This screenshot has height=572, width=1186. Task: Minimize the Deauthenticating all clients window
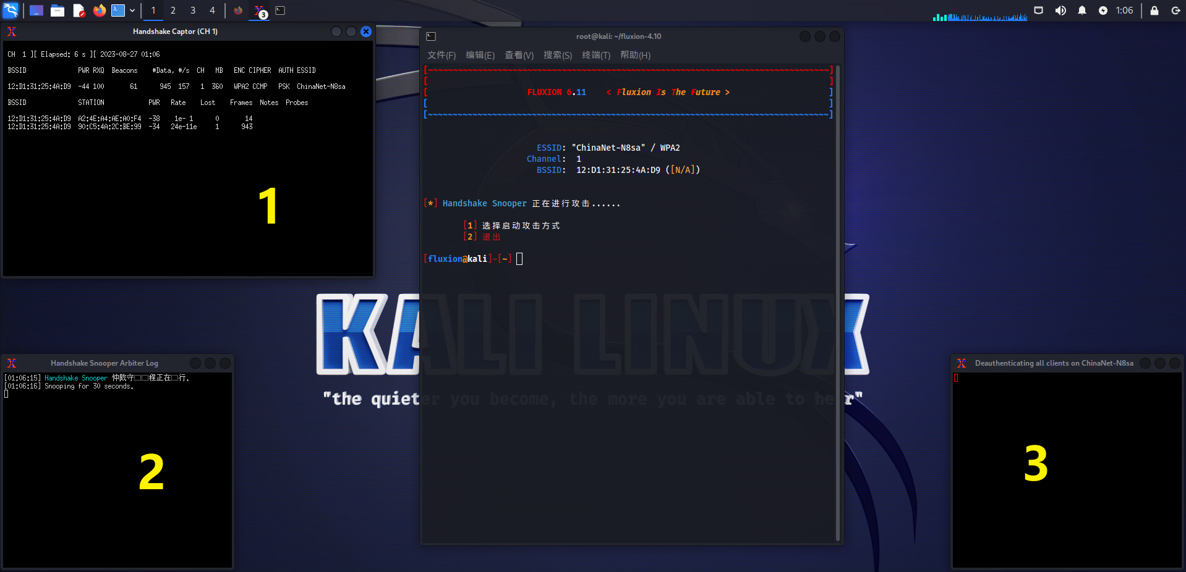(1145, 363)
